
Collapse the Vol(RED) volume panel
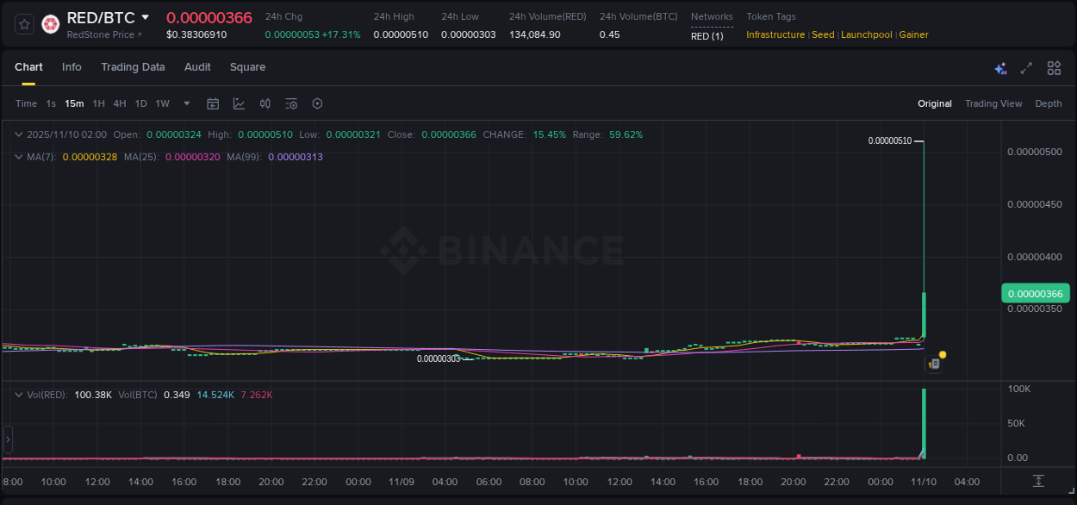[x=19, y=394]
